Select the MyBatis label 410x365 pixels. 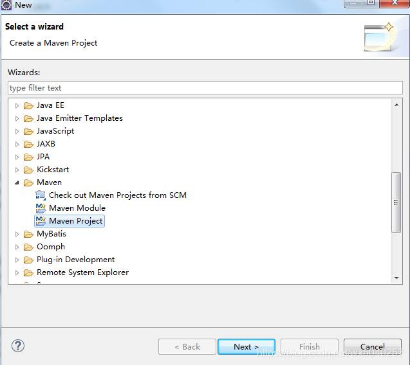pyautogui.click(x=51, y=234)
